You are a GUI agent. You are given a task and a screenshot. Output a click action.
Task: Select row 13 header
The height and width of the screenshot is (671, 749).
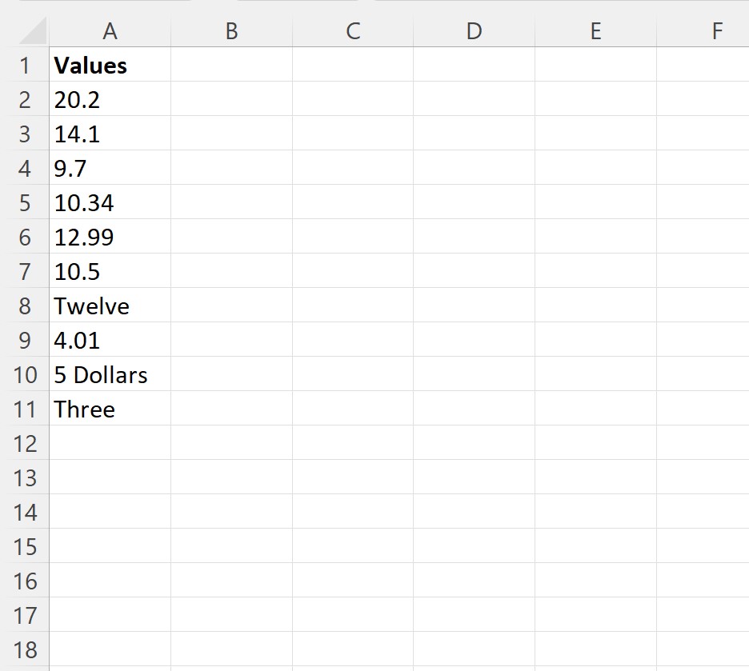(25, 477)
